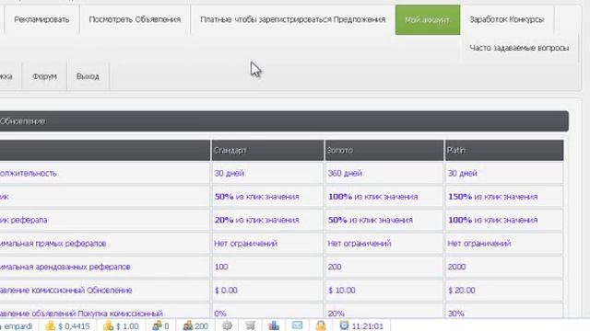
Task: Click the Золото column header
Action: [383, 151]
